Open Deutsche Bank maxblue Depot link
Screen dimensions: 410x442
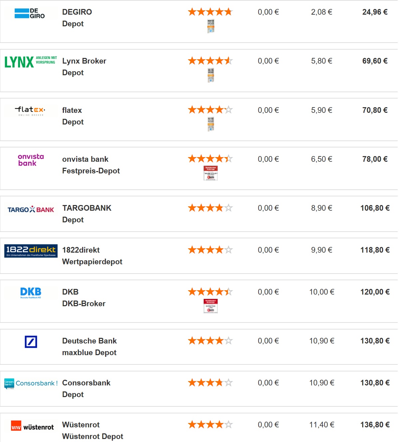pos(89,347)
